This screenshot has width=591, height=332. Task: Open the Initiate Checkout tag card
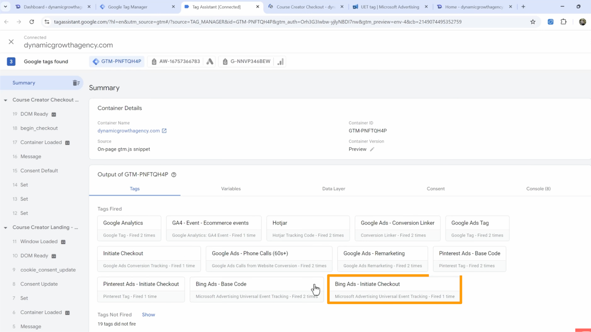coord(149,259)
